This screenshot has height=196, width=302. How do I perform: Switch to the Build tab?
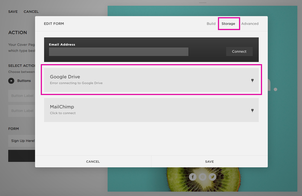click(211, 23)
